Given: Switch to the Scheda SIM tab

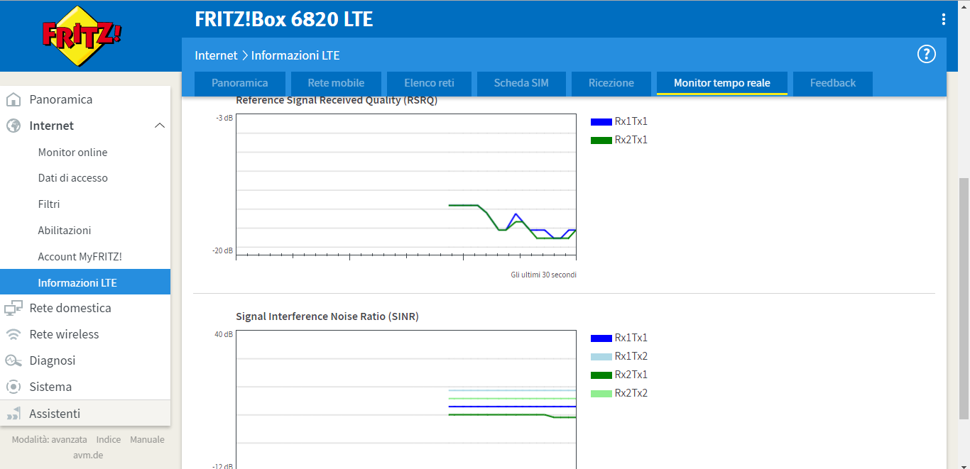Looking at the screenshot, I should 521,83.
